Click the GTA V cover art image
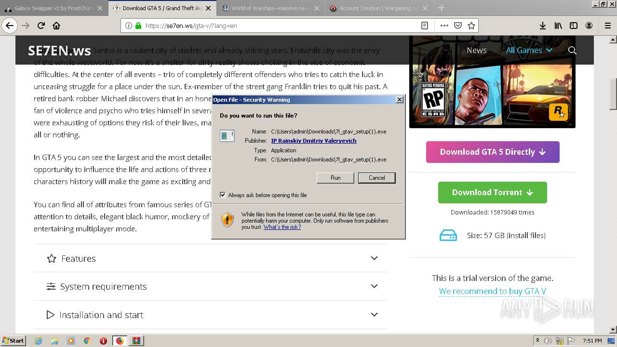The image size is (617, 347). coord(492,82)
